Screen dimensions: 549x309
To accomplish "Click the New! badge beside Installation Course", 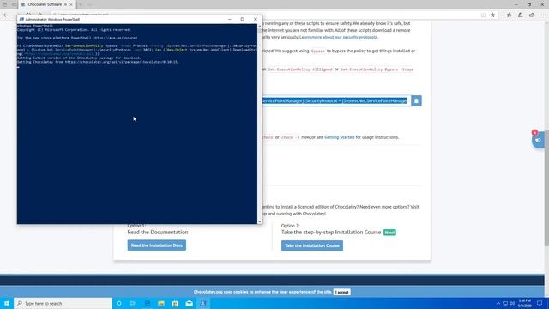I will tap(389, 233).
